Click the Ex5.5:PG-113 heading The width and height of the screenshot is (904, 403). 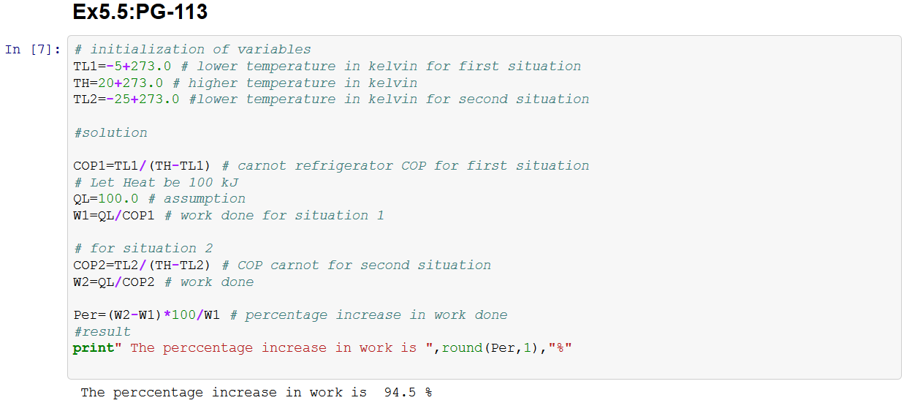pyautogui.click(x=140, y=12)
